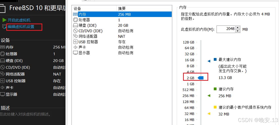
Task: Click memory icon in left device panel
Action: click(x=3, y=47)
